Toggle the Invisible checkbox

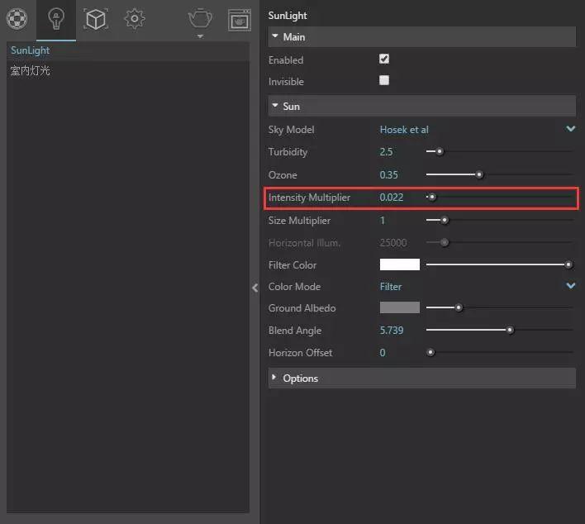384,80
